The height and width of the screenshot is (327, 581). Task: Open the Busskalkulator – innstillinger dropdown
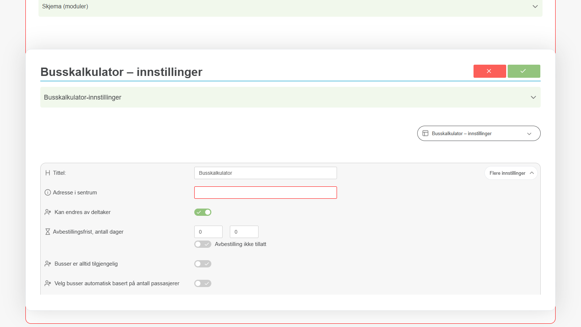[x=479, y=133]
